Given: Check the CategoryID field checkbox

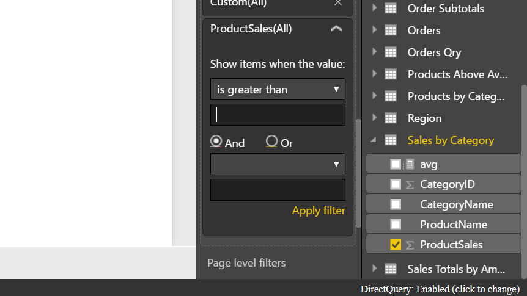Looking at the screenshot, I should (396, 184).
